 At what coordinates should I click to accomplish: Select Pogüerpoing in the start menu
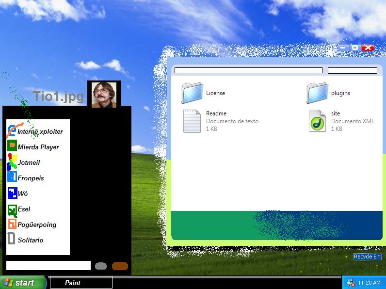pos(37,225)
